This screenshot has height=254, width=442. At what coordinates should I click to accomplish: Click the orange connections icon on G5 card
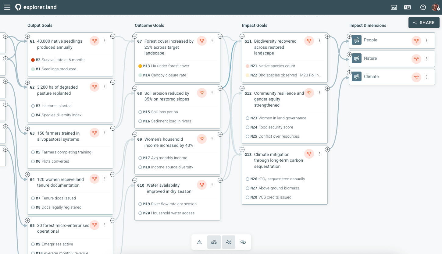pyautogui.click(x=94, y=225)
